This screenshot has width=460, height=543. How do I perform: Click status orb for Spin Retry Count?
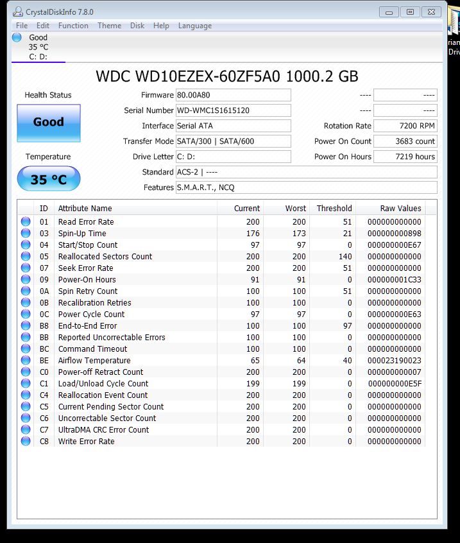[x=26, y=291]
